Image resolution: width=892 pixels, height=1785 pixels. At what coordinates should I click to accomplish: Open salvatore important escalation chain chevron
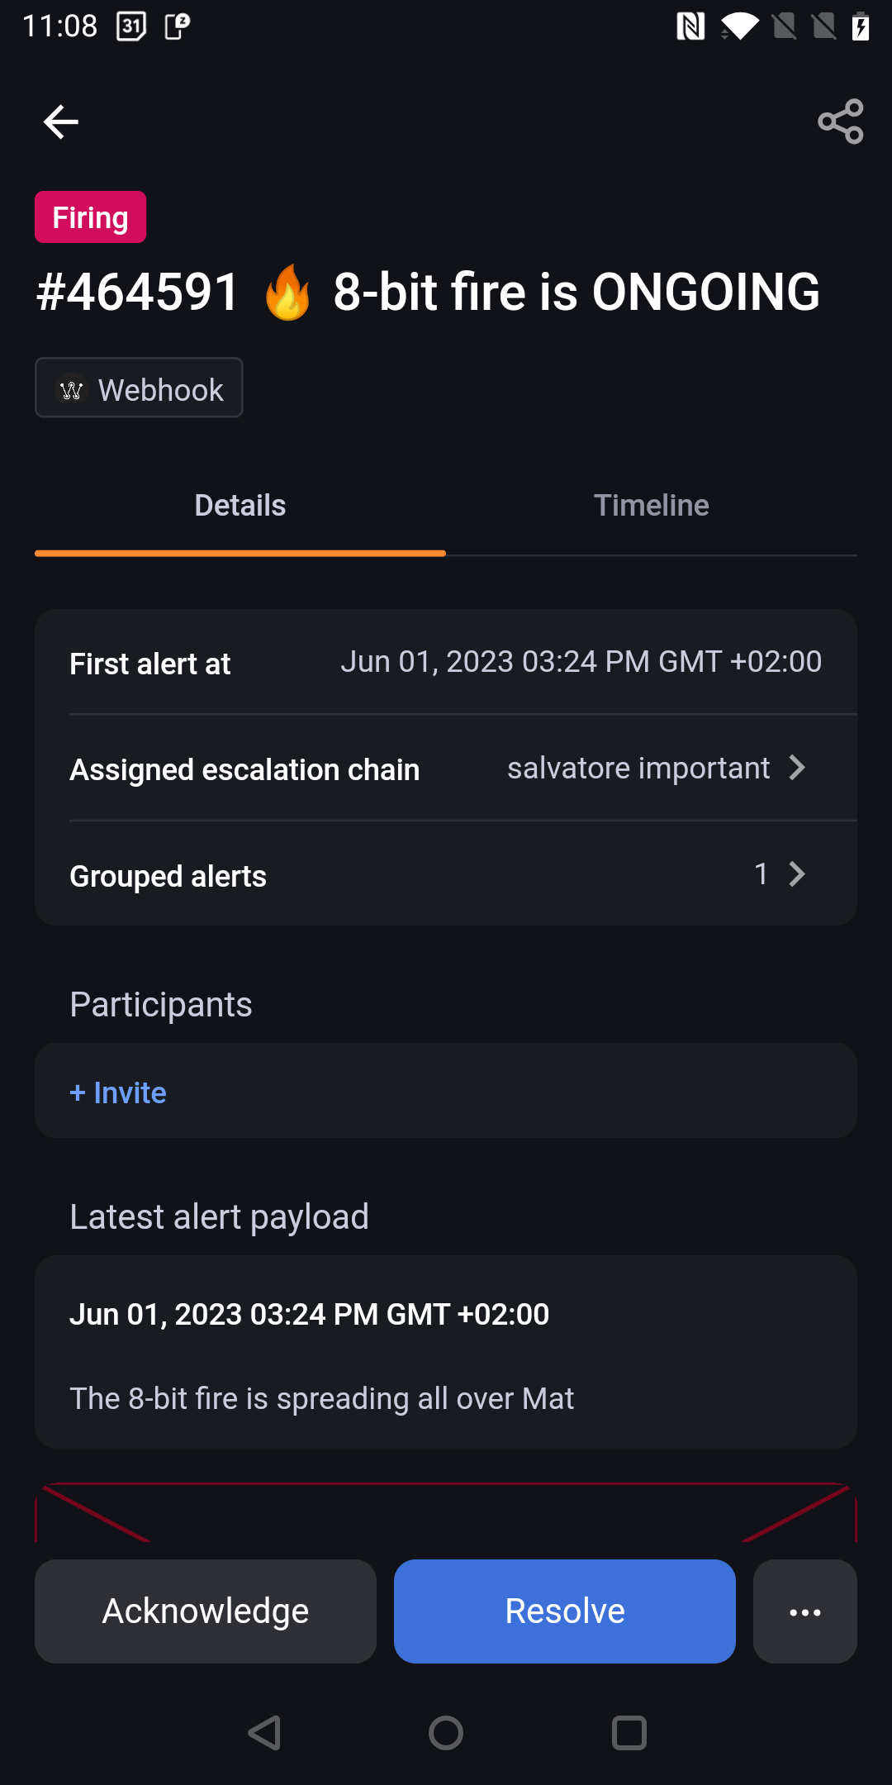click(x=796, y=768)
